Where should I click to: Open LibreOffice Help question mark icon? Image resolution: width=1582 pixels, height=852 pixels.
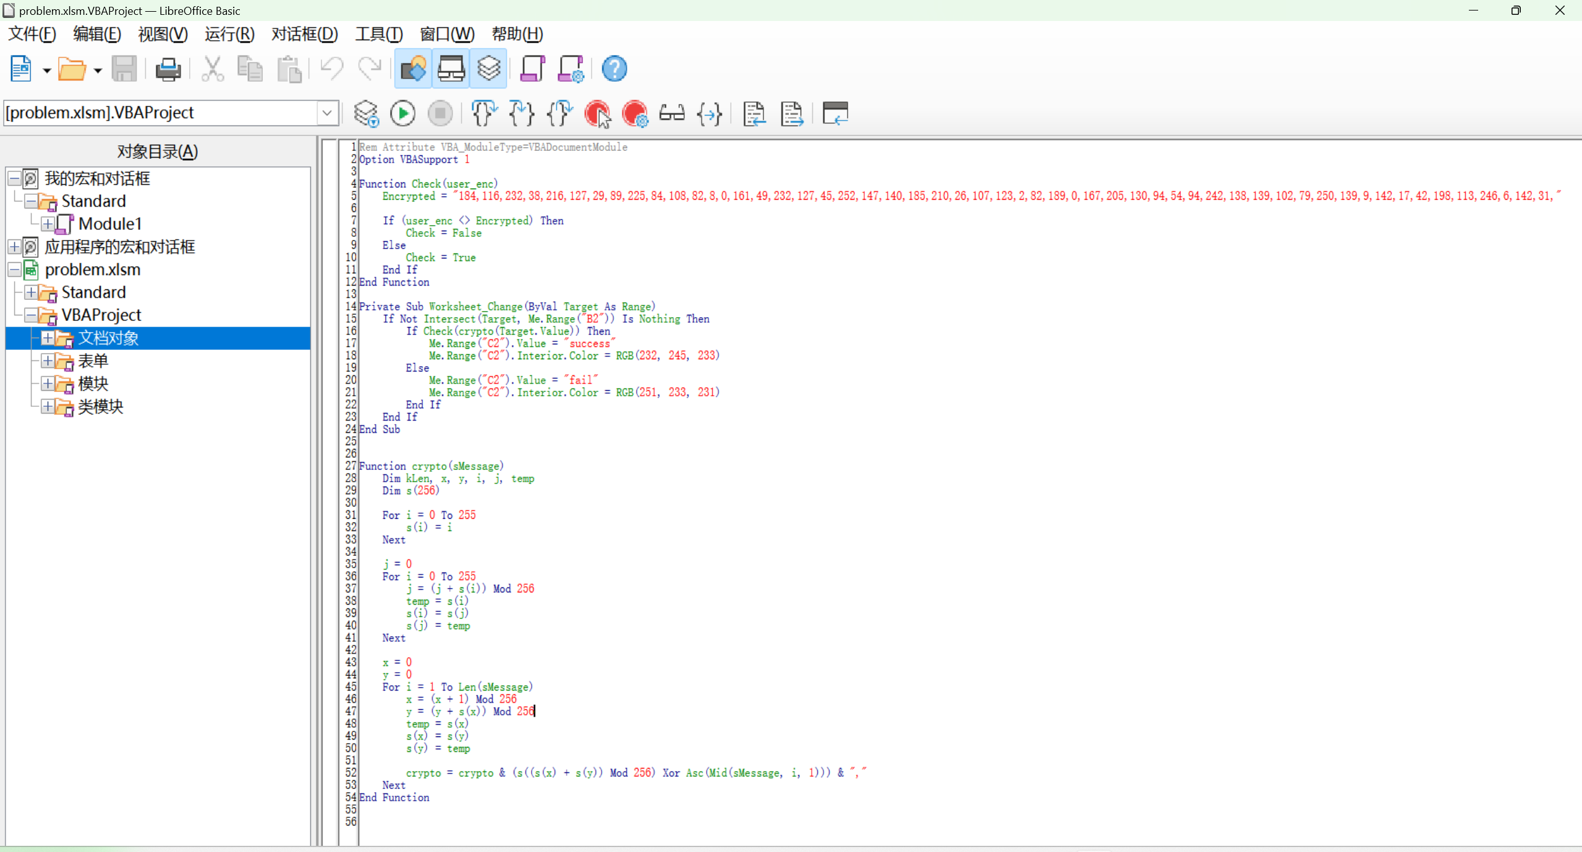(615, 69)
